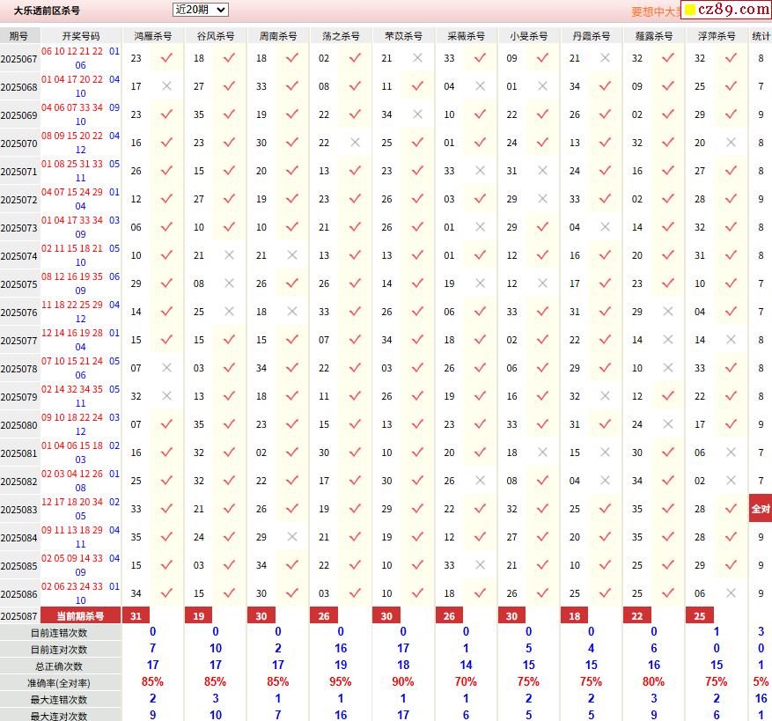The image size is (772, 721).
Task: Click current kill number 25 under 浮萍杀号
Action: (x=700, y=616)
